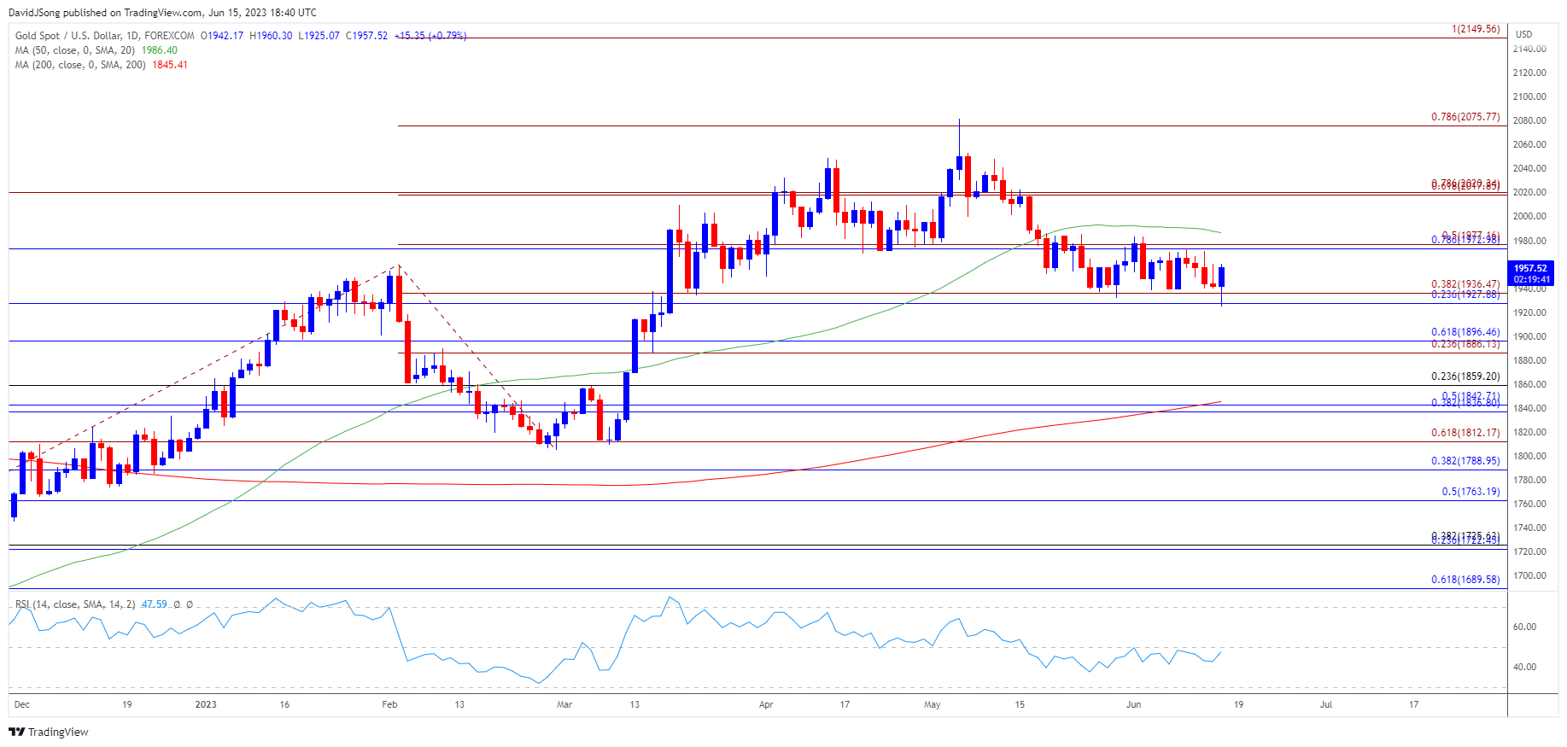This screenshot has width=1567, height=747.
Task: Click the Fibonacci label 0.618(1896.46)
Action: point(1465,333)
